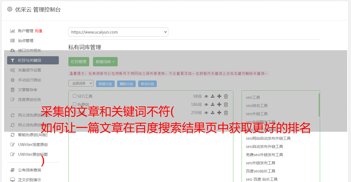Screen dimensions: 351x182
Task: Select keyword seo外链工具
Action: point(257,114)
